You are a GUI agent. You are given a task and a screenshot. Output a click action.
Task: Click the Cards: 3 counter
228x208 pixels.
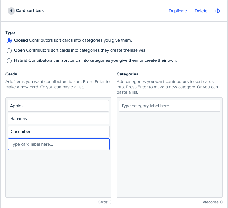pyautogui.click(x=104, y=202)
